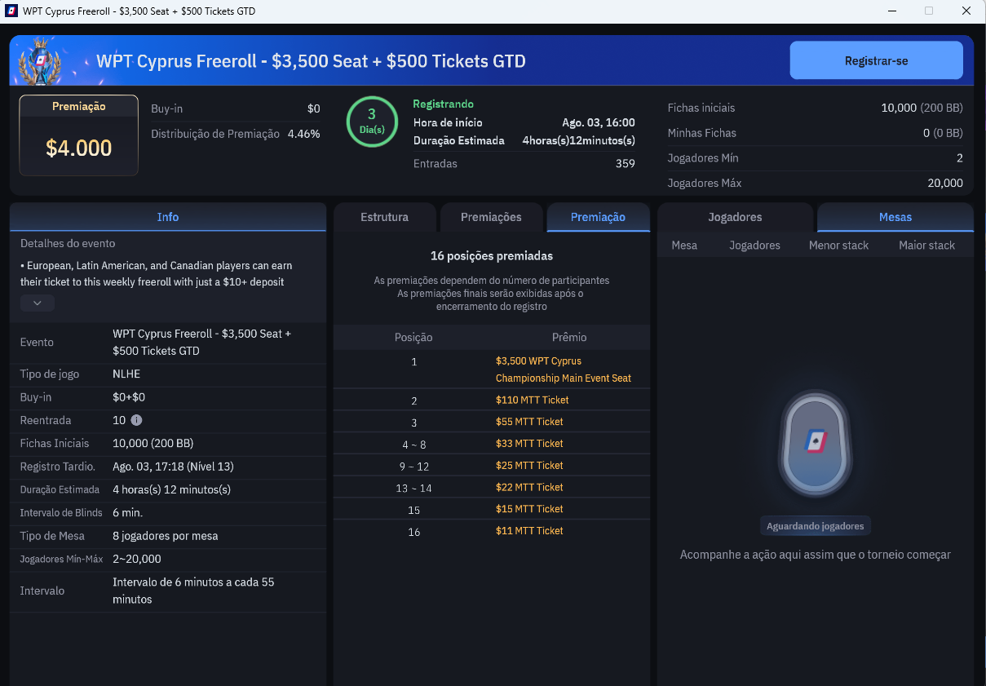Click the $55 MTT Ticket prize
This screenshot has height=686, width=986.
529,422
